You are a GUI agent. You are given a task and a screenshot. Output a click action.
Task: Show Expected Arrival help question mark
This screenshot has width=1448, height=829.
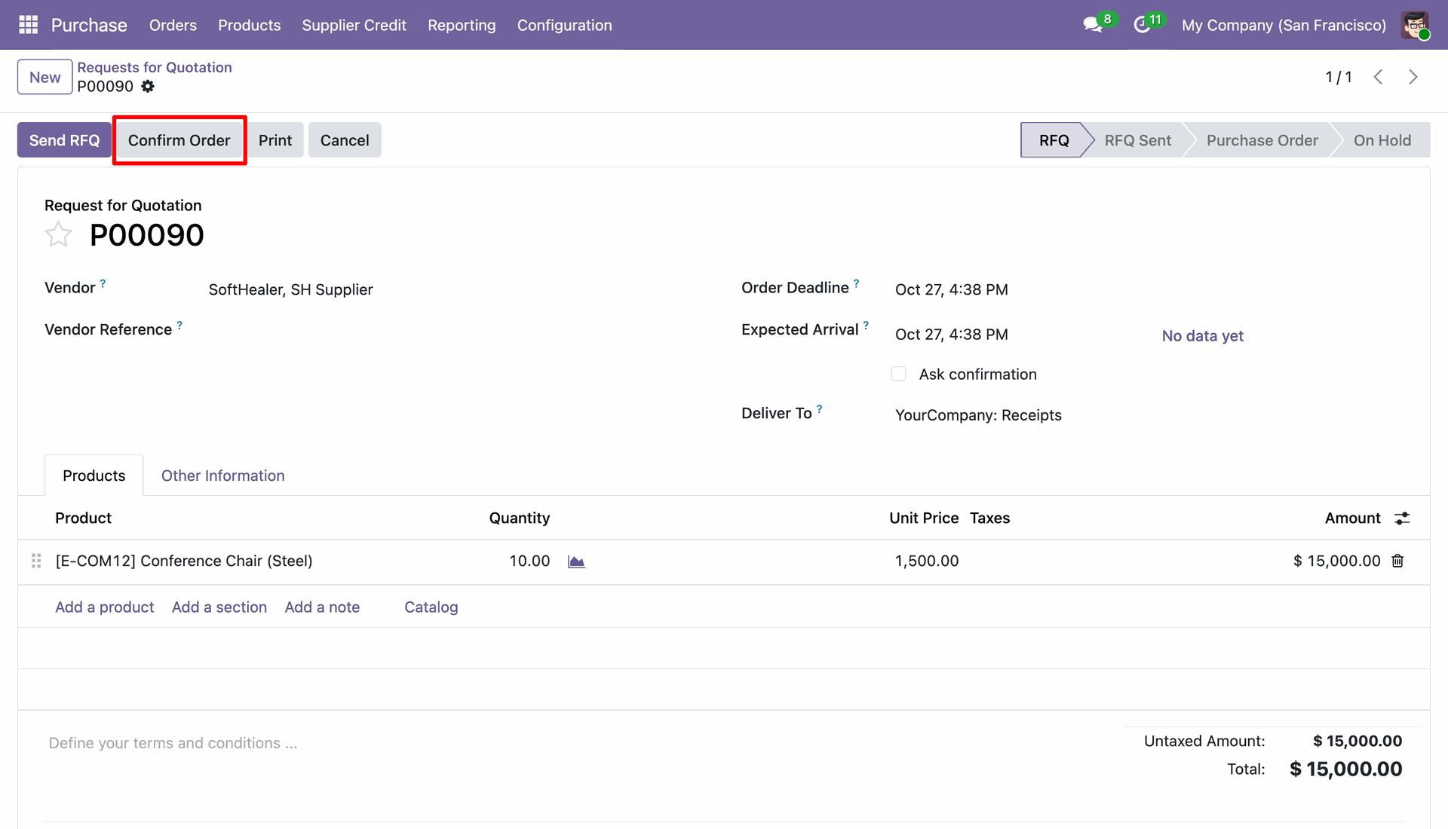867,326
